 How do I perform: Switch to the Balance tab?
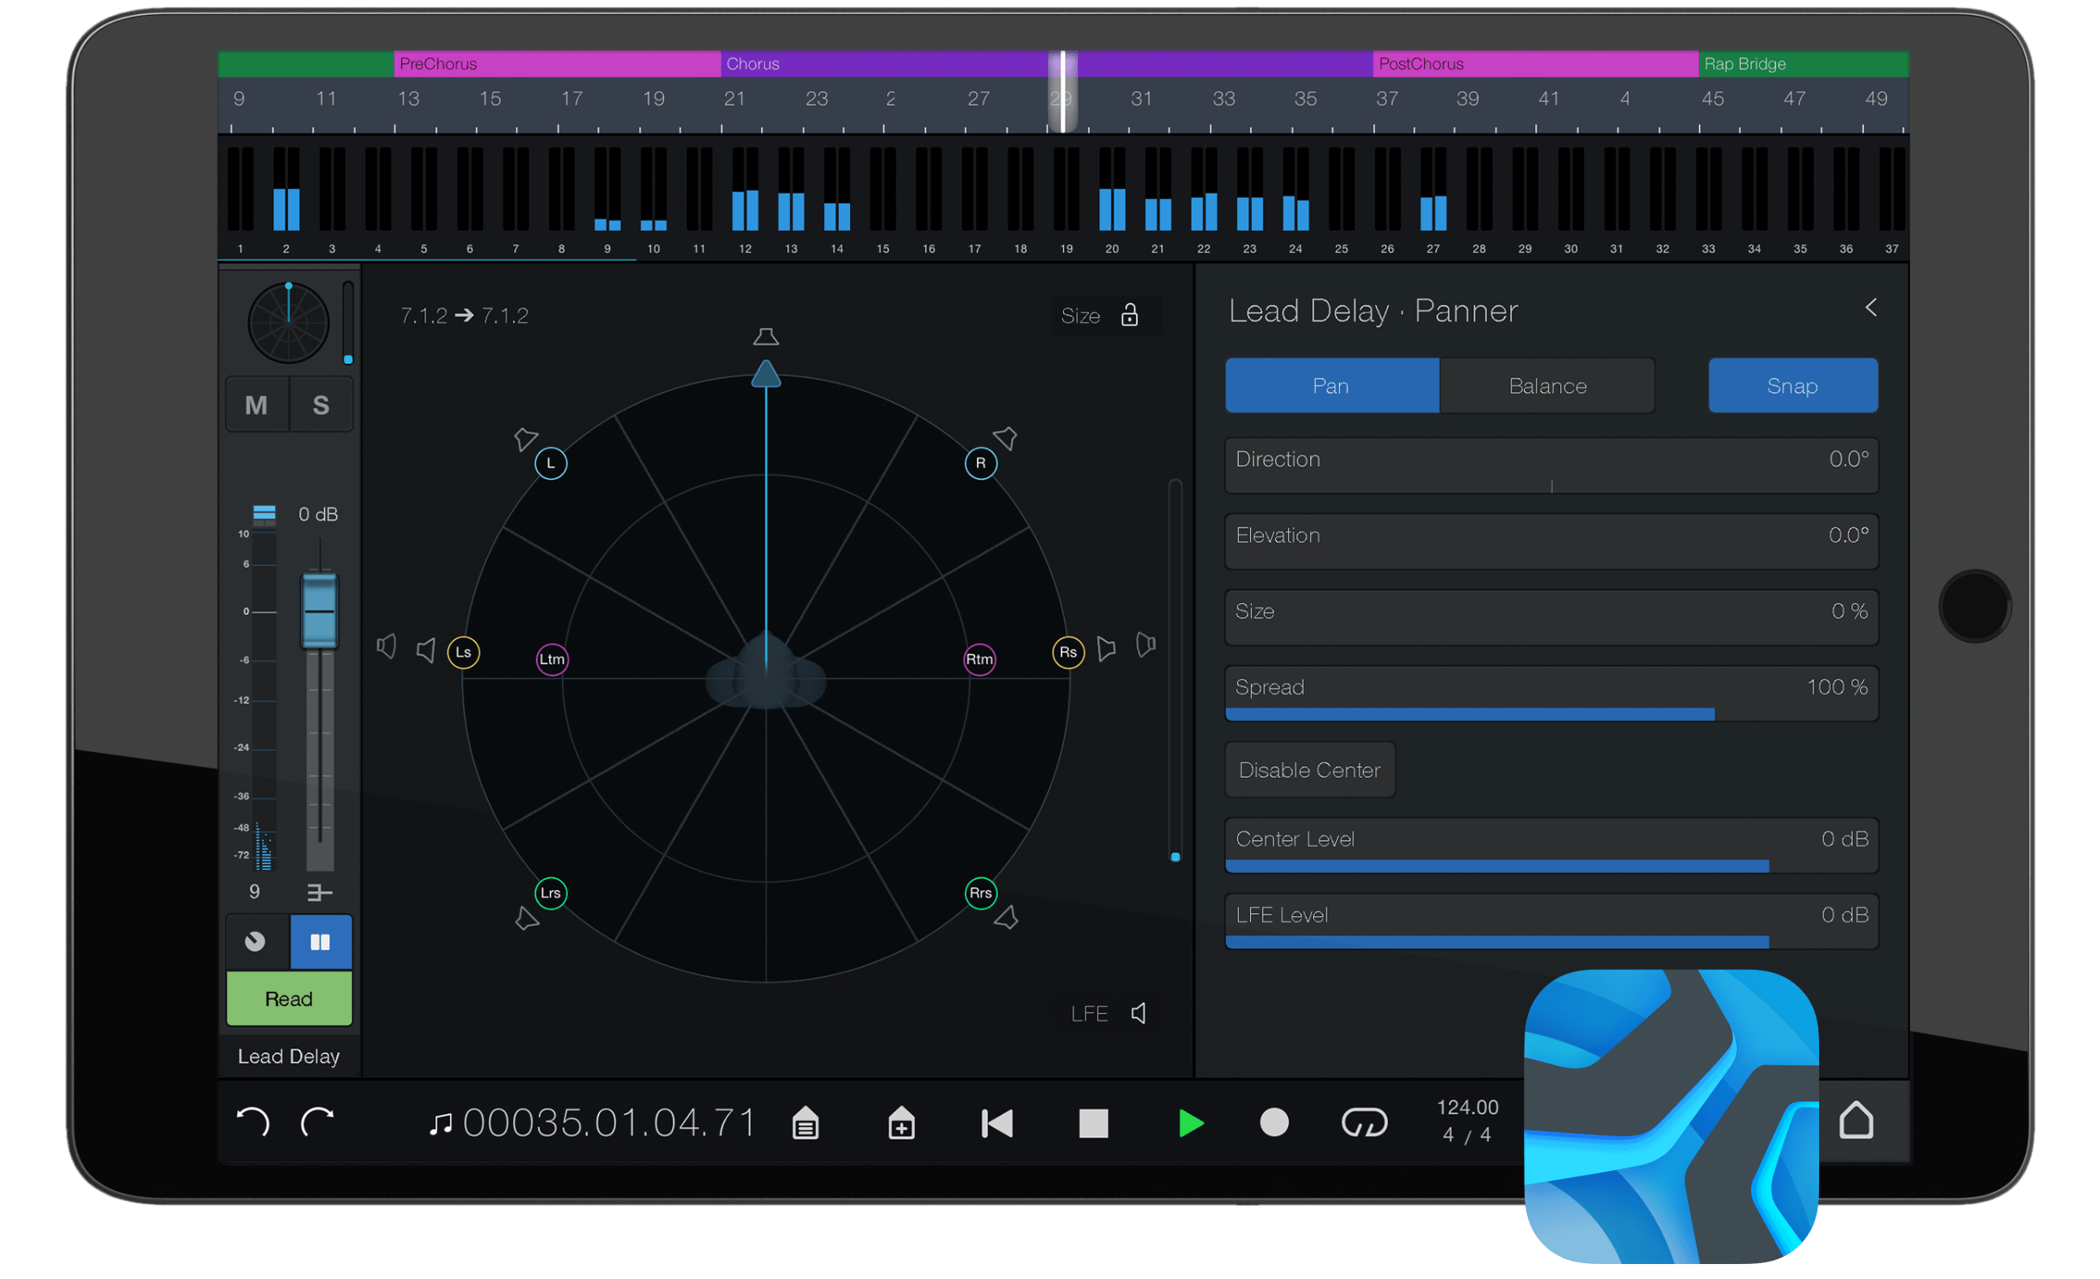pyautogui.click(x=1547, y=386)
